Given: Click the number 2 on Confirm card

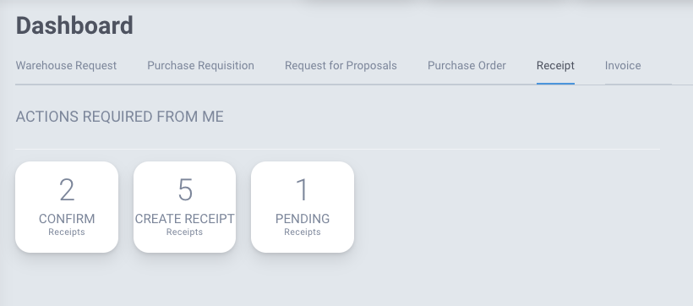Looking at the screenshot, I should pos(67,190).
